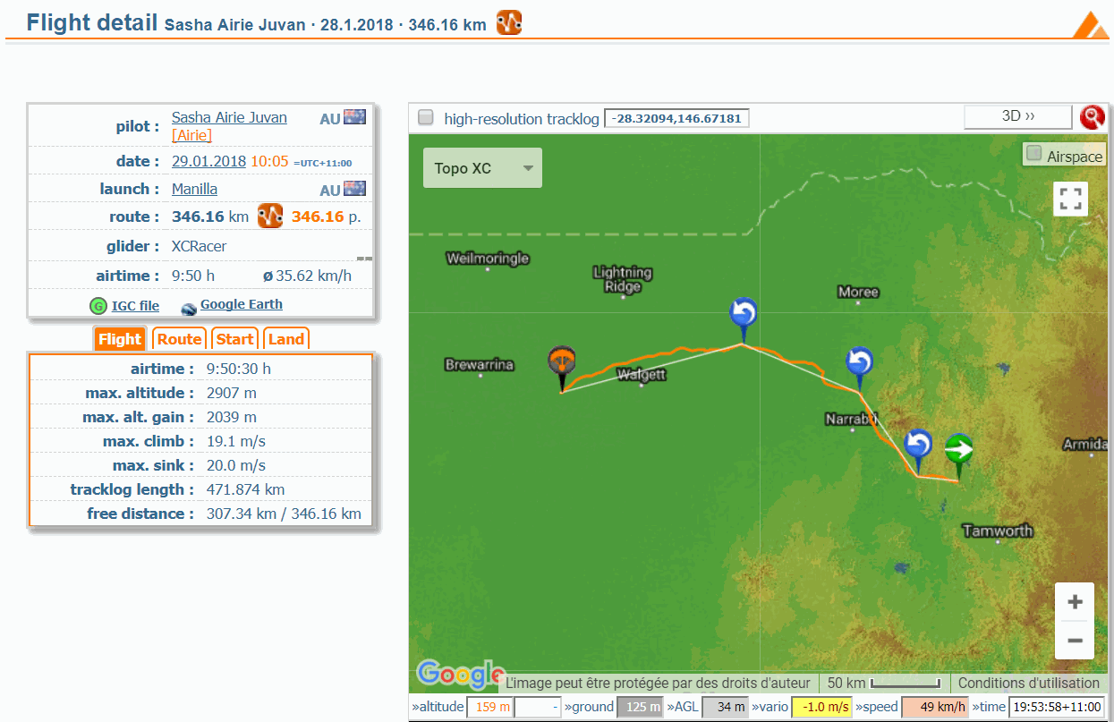Enable high-resolution tracklog checkbox
1114x722 pixels.
(x=426, y=117)
